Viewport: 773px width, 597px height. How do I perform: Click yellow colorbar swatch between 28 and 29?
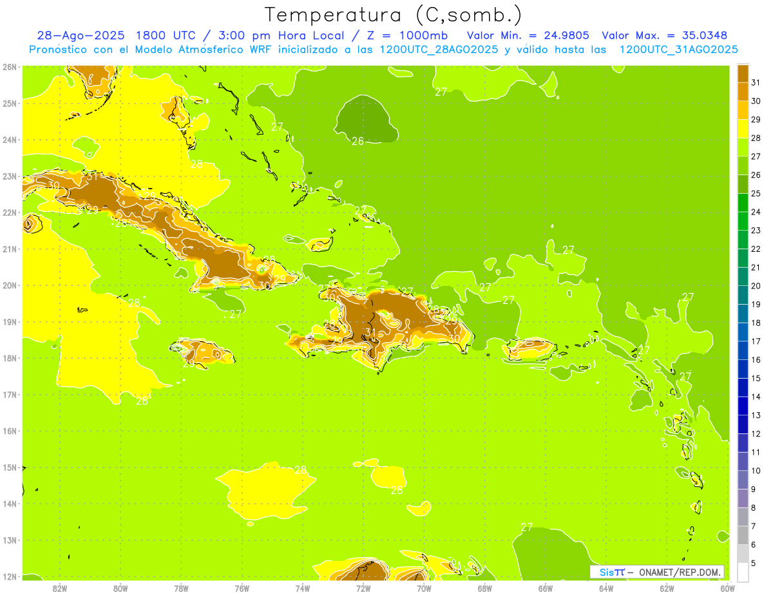click(x=743, y=129)
